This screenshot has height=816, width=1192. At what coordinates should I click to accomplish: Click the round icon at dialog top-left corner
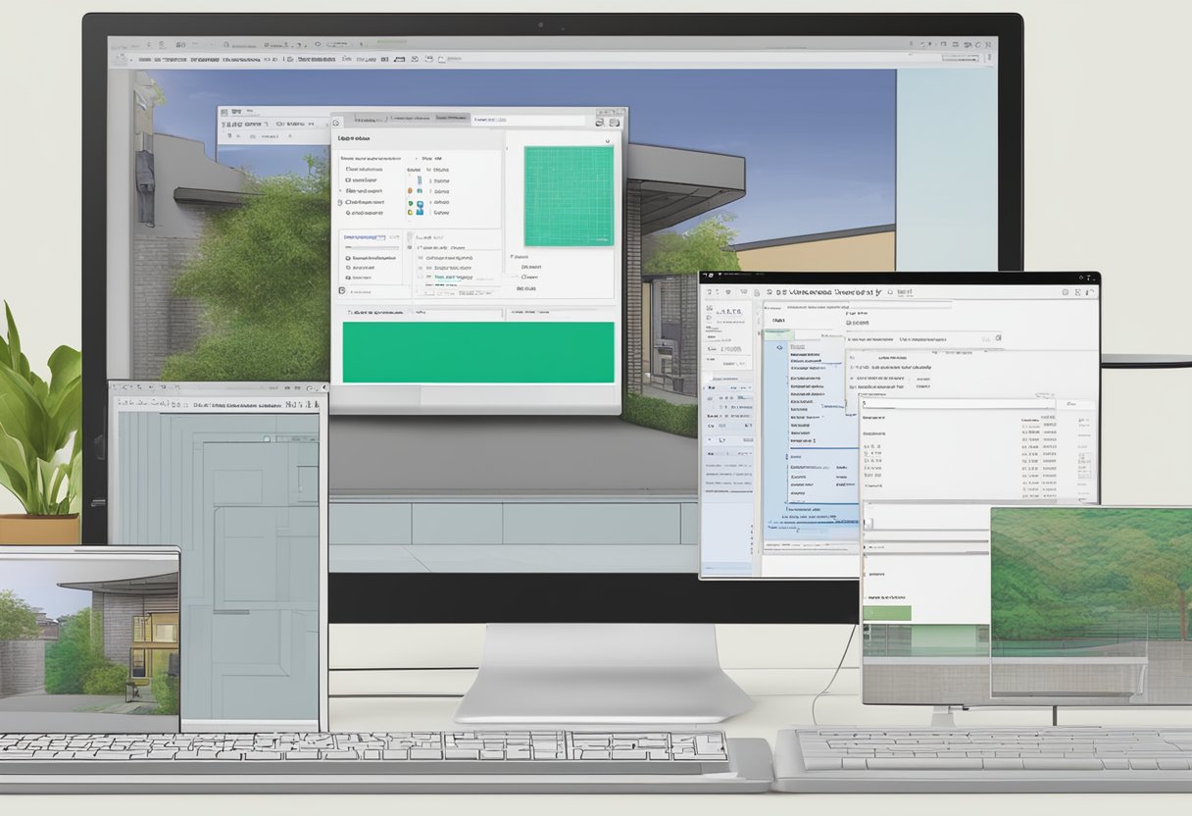(x=336, y=123)
